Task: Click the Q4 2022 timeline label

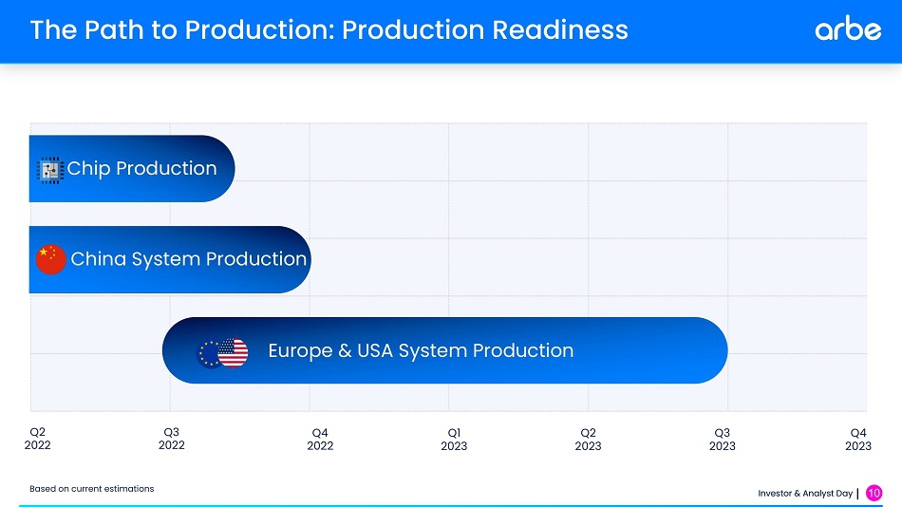Action: 320,440
